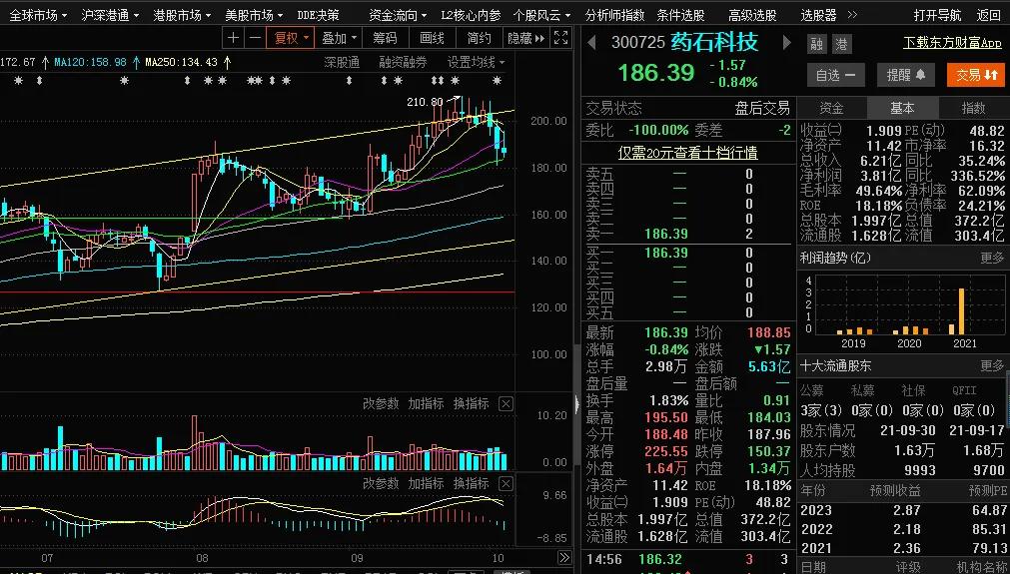
Task: Open 分析师指数 menu item
Action: [x=614, y=14]
